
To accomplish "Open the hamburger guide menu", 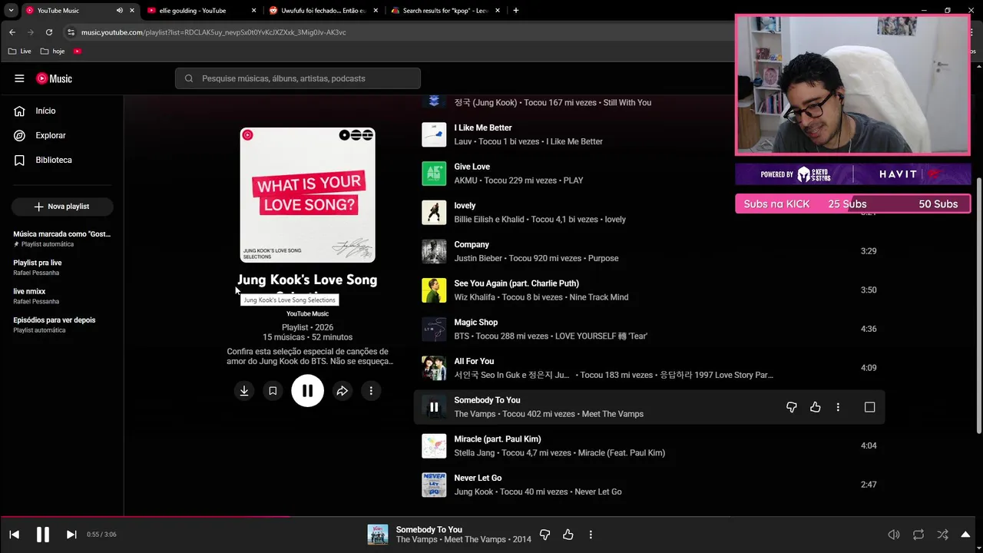I will click(19, 78).
